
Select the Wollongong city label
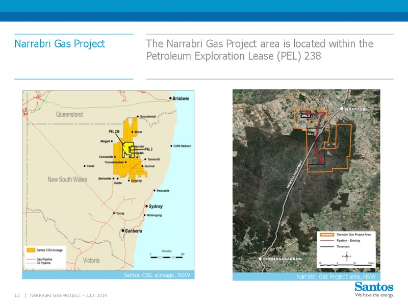tap(155, 215)
